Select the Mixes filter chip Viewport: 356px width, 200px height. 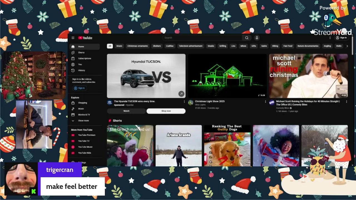(x=243, y=46)
